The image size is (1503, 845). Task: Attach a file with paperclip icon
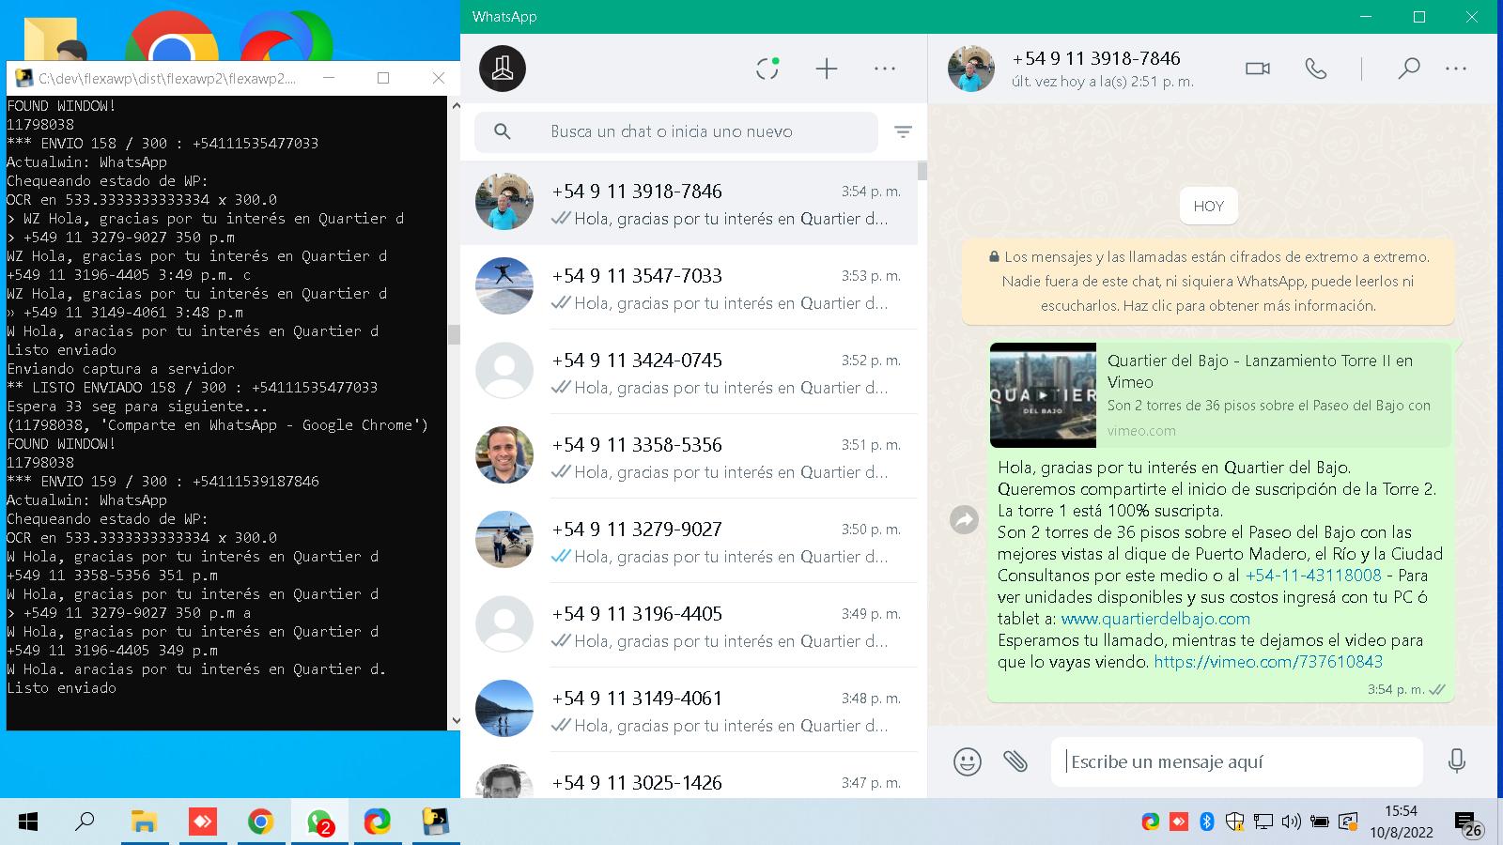1015,760
